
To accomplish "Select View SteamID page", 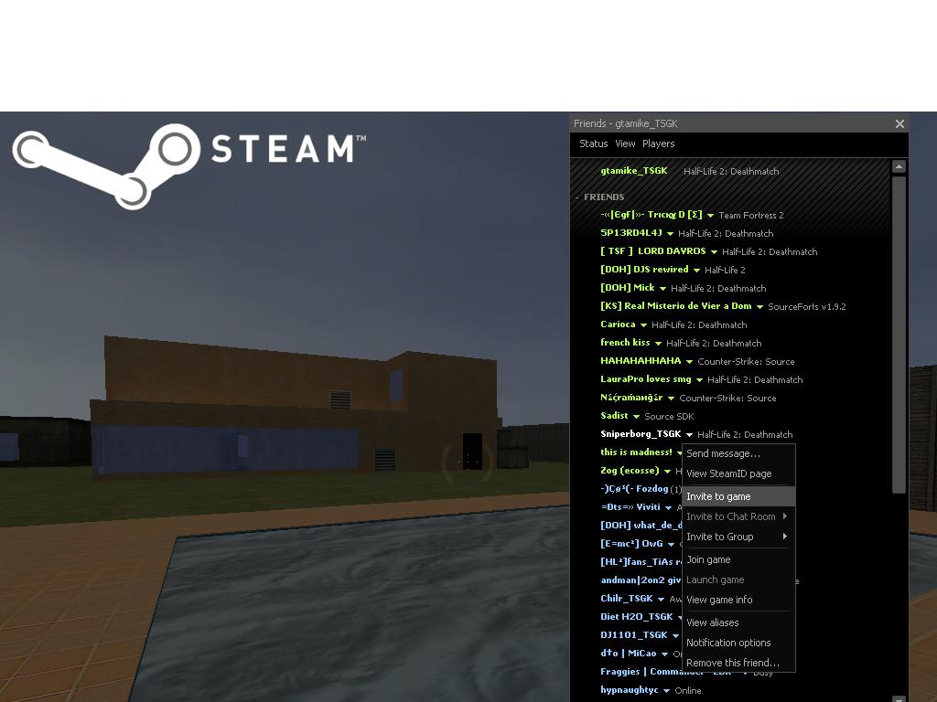I will click(x=728, y=473).
